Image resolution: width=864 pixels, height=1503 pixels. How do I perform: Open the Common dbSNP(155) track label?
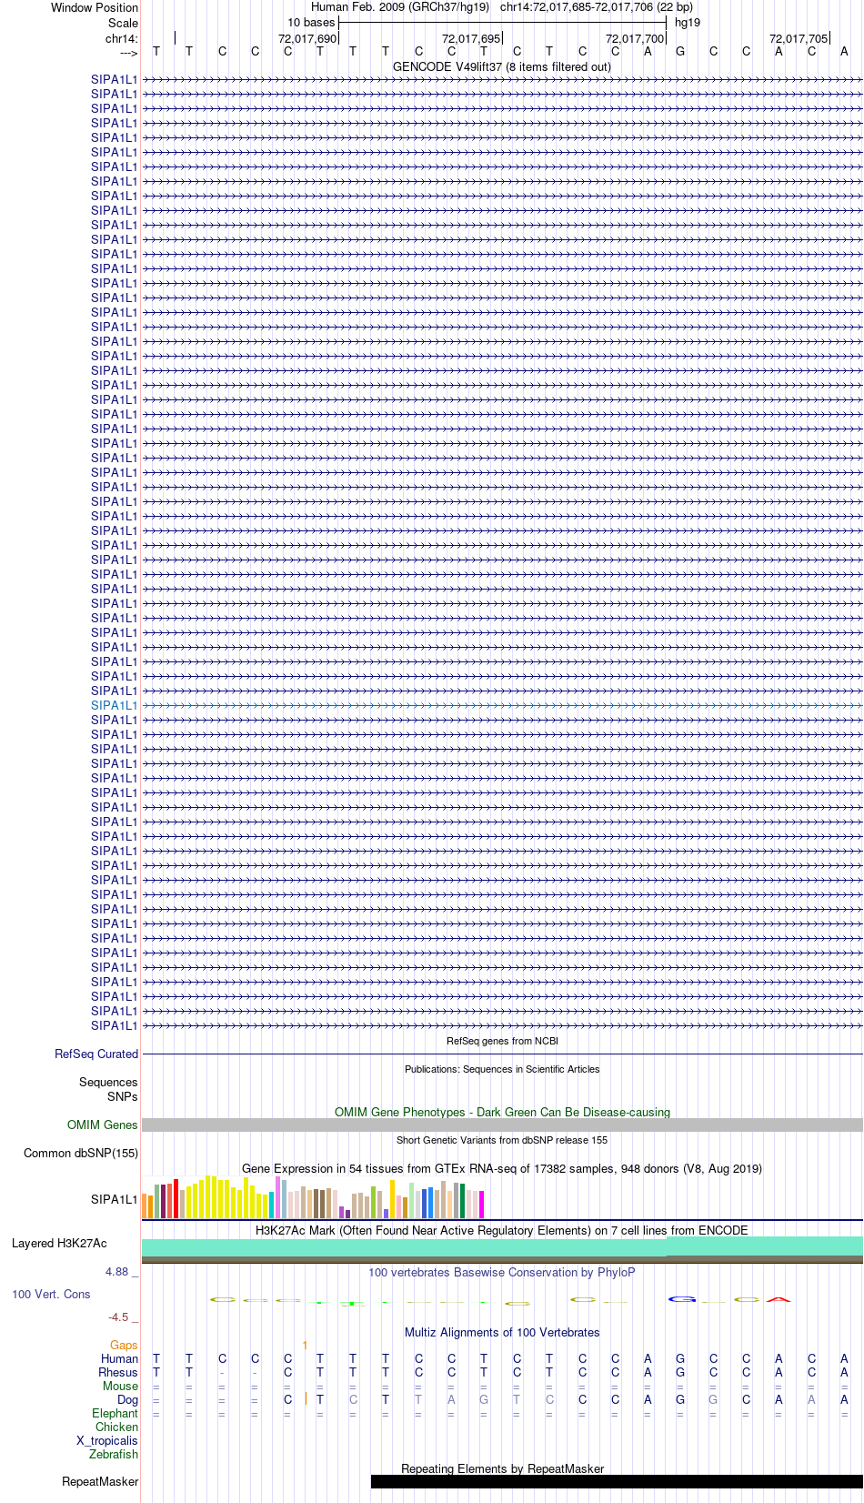tap(81, 1153)
